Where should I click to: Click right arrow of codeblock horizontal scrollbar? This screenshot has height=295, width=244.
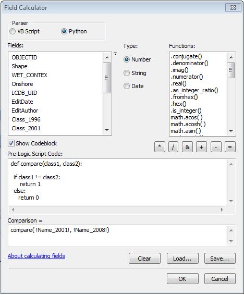[x=222, y=210]
